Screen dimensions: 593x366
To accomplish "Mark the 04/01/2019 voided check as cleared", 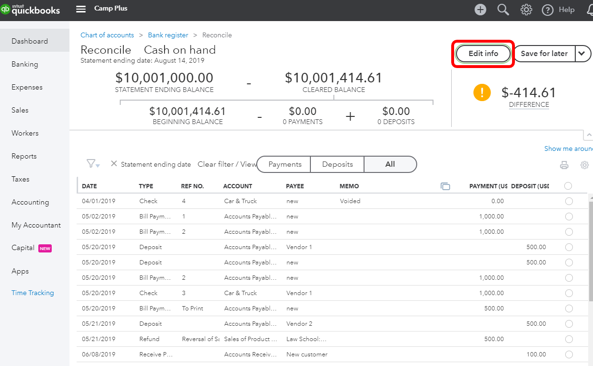I will click(x=569, y=201).
